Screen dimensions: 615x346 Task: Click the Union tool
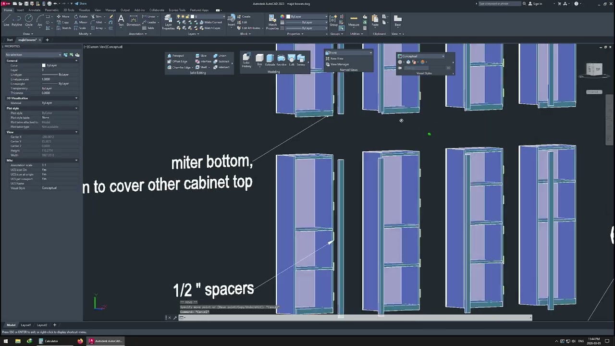point(220,56)
